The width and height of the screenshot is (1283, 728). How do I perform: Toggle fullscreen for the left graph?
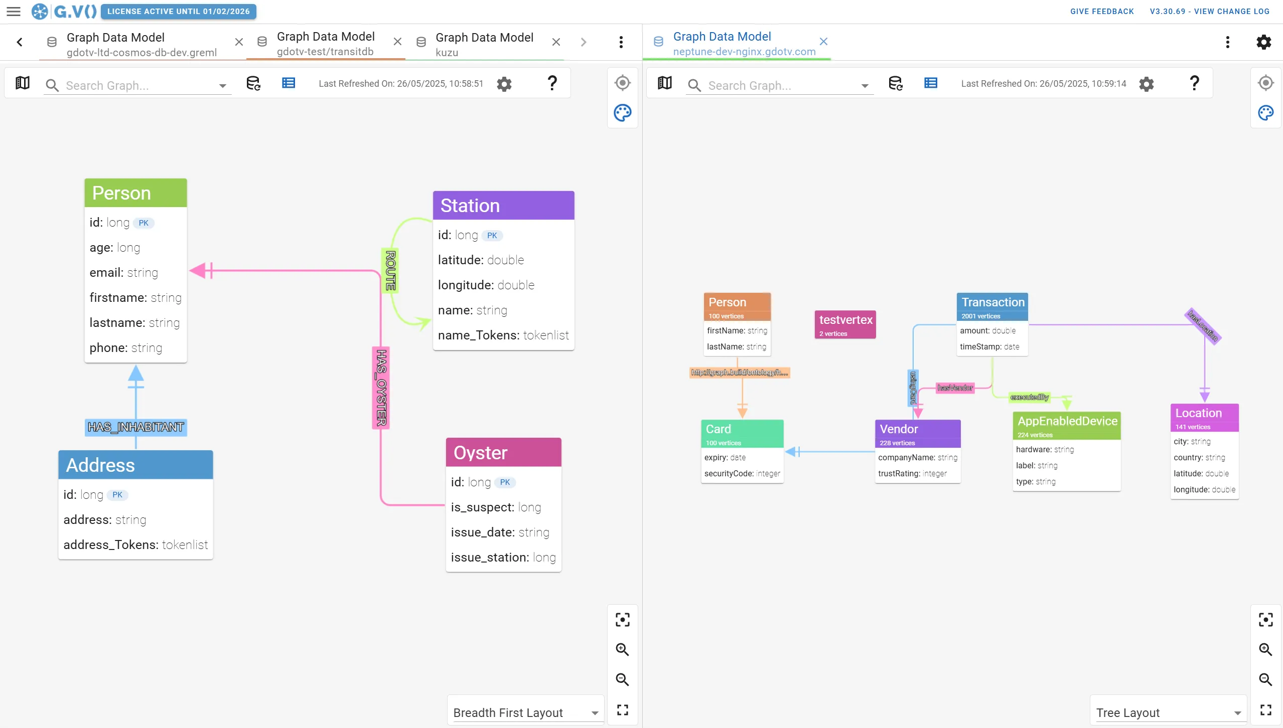(623, 710)
